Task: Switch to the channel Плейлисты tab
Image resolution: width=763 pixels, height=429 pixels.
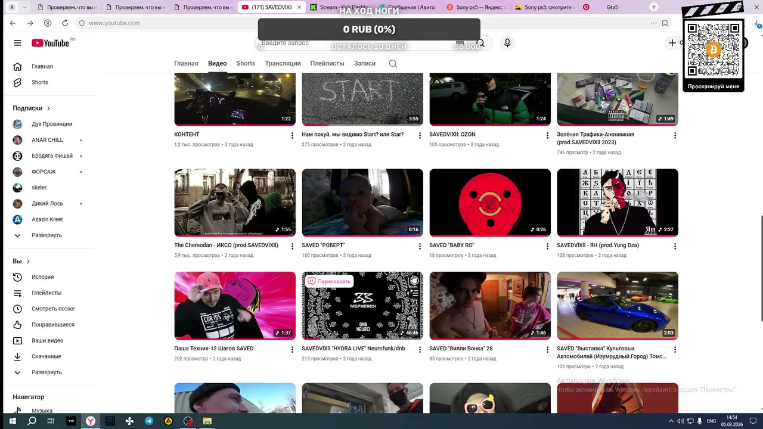Action: coord(327,63)
